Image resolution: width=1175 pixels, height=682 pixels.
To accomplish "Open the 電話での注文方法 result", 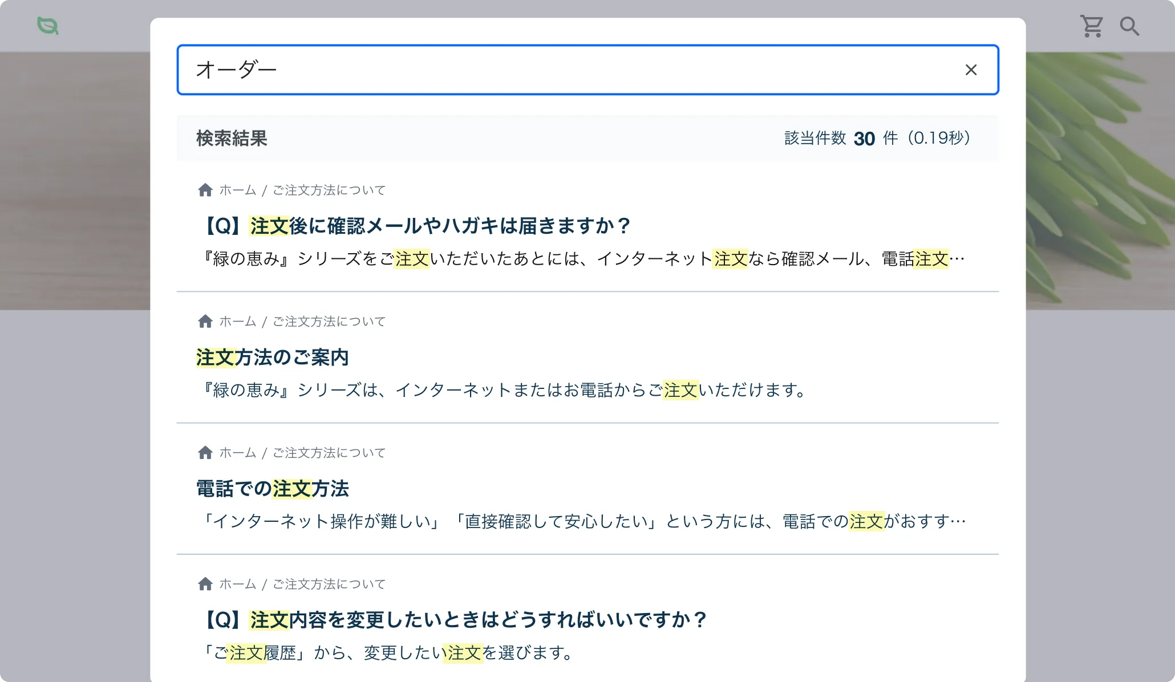I will point(272,489).
